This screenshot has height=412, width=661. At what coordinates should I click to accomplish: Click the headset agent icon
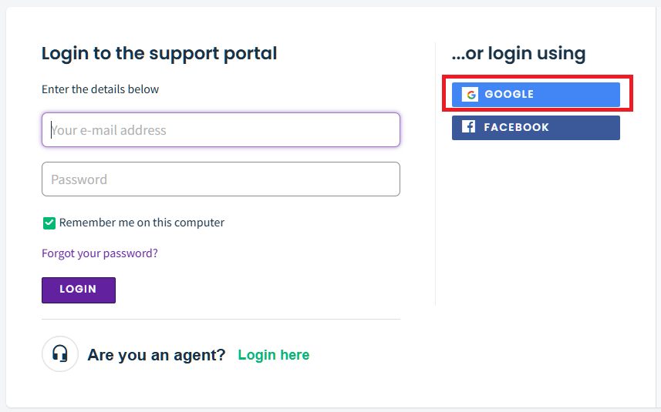point(60,354)
